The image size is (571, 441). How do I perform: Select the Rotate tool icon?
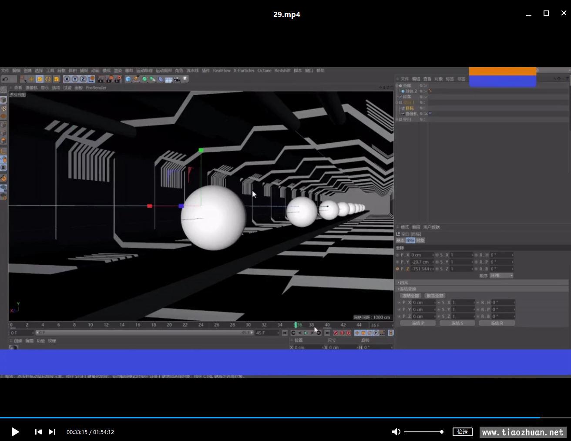click(48, 79)
